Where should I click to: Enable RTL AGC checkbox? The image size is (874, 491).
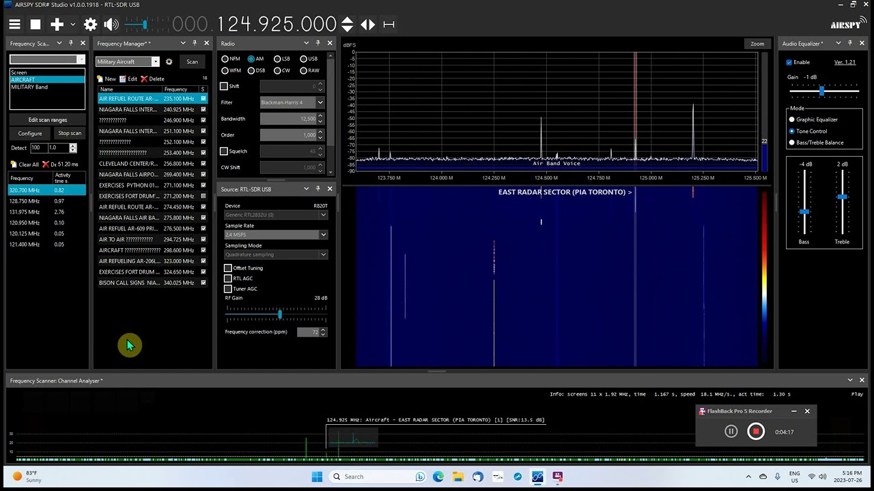tap(228, 278)
